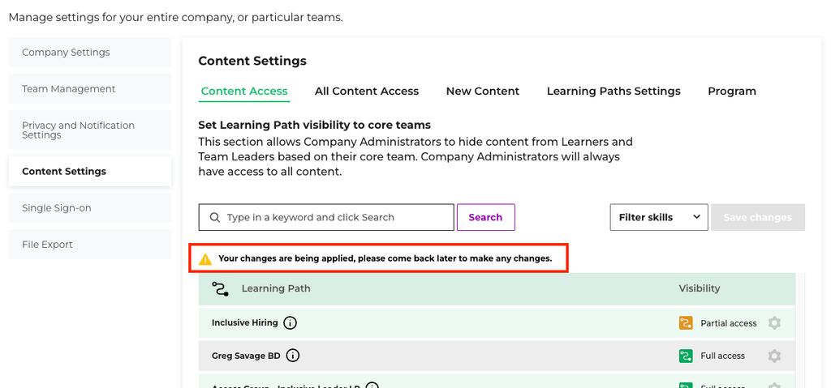Image resolution: width=831 pixels, height=388 pixels.
Task: Click the info icon beside Greg Savage BD
Action: [293, 356]
